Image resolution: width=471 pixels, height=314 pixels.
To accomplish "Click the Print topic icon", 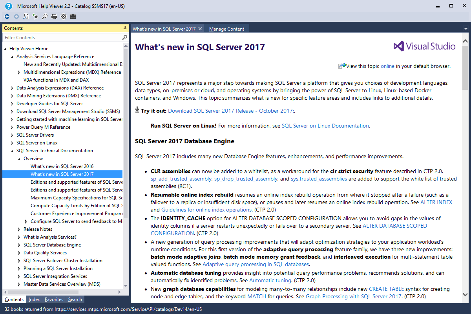I will point(54,16).
